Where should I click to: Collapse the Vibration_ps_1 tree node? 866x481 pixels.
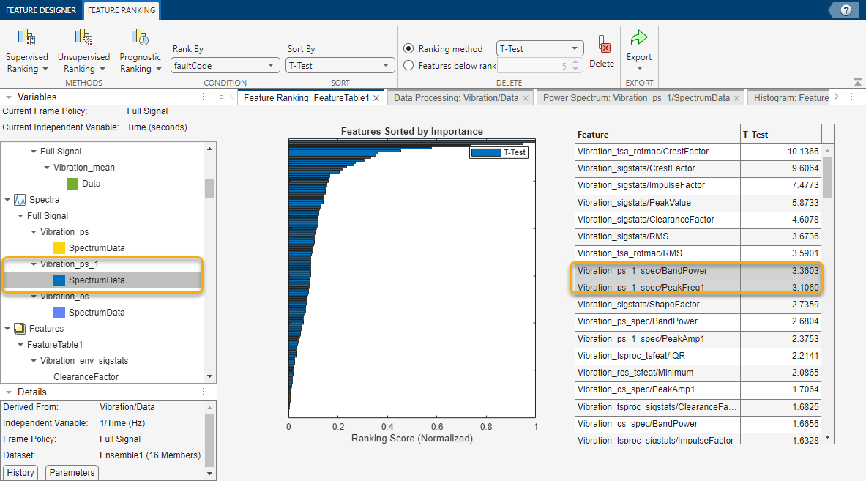pos(34,264)
